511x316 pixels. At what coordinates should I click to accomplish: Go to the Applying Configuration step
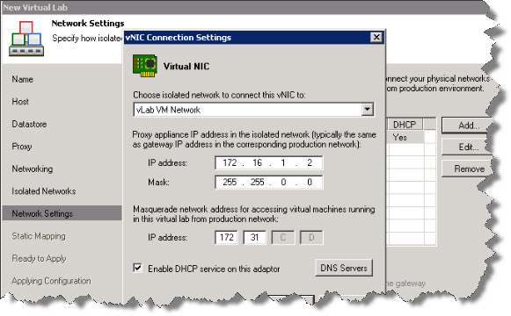pyautogui.click(x=52, y=281)
